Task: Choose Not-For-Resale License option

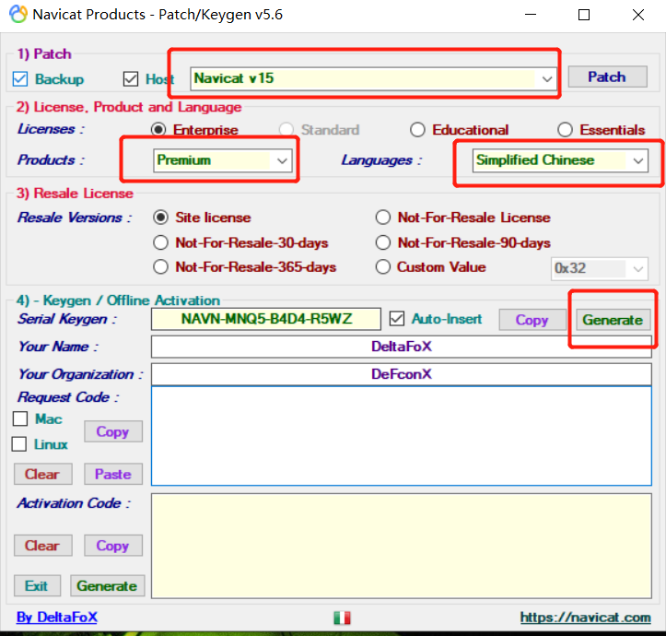Action: point(382,218)
